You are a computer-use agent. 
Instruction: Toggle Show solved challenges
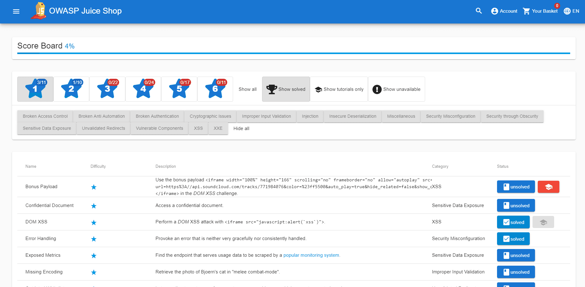point(286,89)
